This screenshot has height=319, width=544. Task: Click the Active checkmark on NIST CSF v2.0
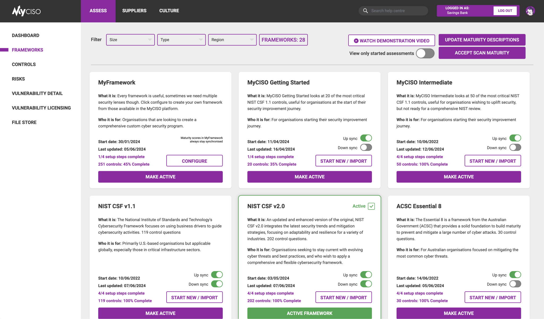pyautogui.click(x=371, y=206)
